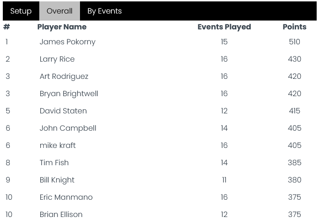Click Eric Manmano's name

click(66, 197)
